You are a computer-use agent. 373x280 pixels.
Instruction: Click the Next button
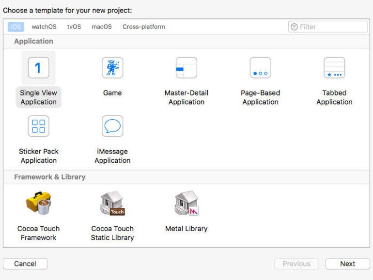click(347, 264)
